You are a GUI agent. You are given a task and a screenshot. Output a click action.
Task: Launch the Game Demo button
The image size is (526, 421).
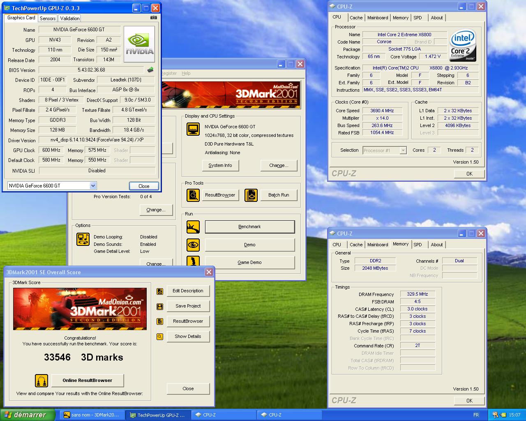coord(250,262)
